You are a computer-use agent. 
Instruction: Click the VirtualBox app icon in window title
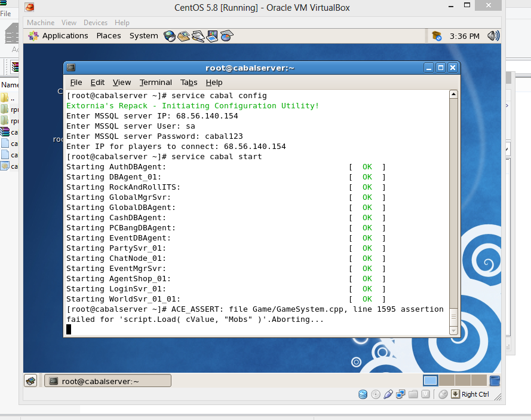(30, 7)
